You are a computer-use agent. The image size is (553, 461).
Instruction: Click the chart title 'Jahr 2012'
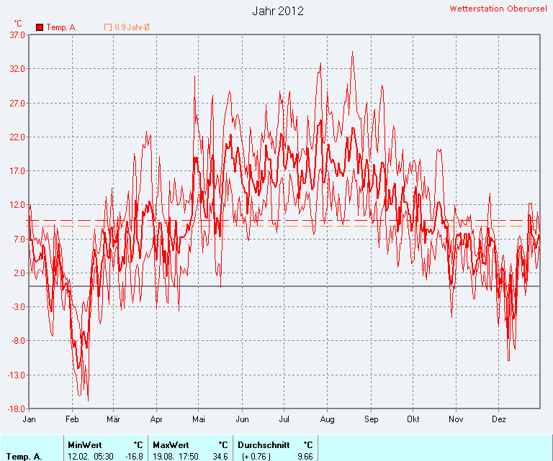coord(278,11)
